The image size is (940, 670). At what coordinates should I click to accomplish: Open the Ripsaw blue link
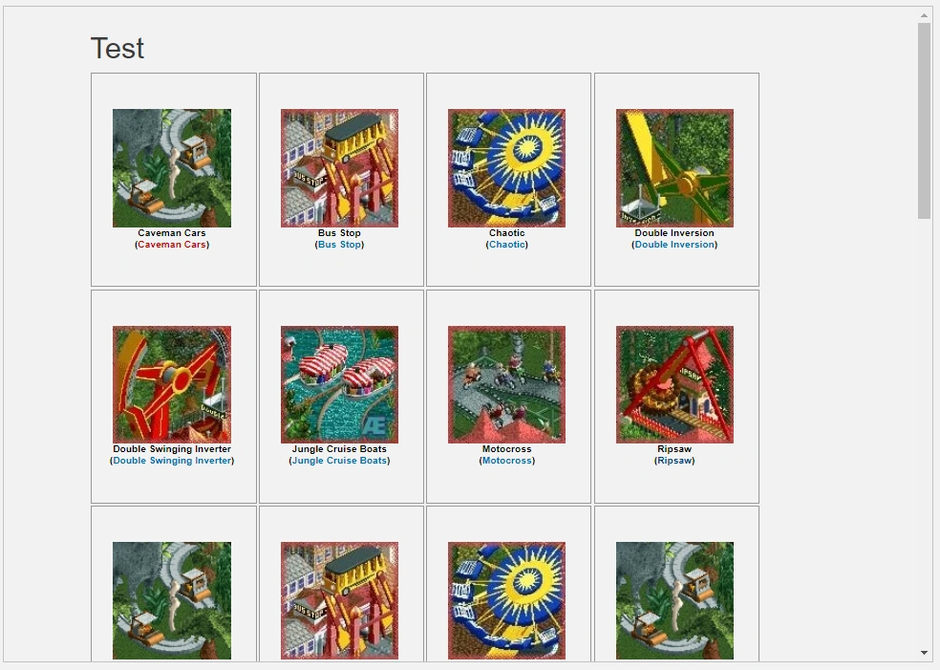click(674, 461)
